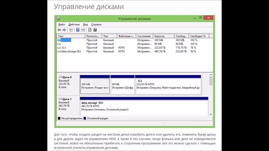Click the Forward arrow toolbar icon
The width and height of the screenshot is (269, 151).
(64, 30)
